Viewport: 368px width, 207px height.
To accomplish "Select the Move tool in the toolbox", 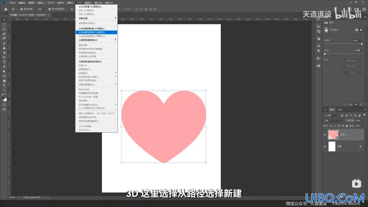I will 4,20.
